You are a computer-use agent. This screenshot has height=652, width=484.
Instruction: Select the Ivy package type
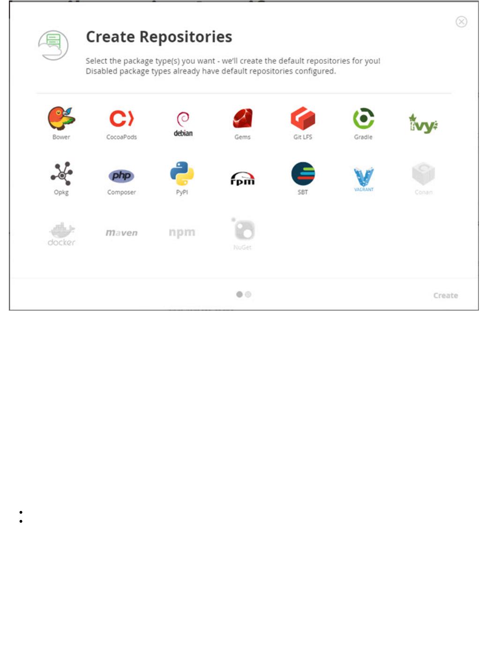(x=423, y=124)
